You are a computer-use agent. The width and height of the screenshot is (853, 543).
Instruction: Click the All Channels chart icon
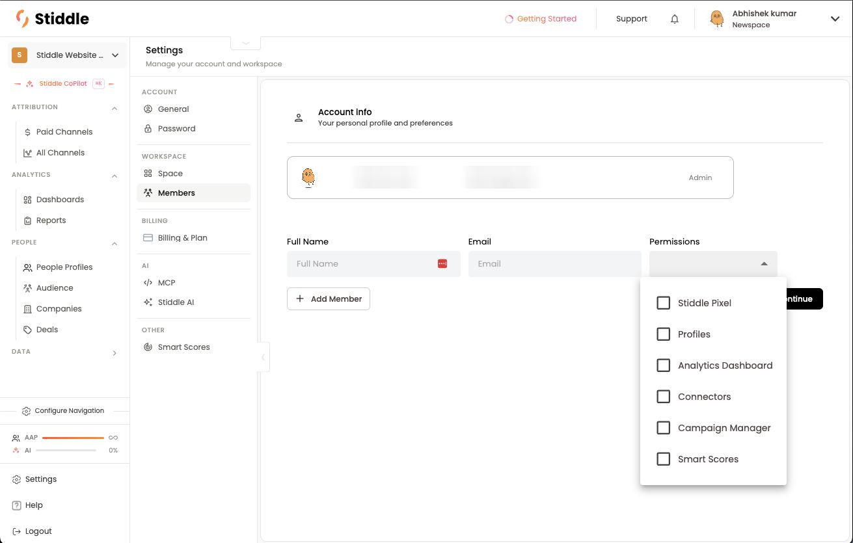coord(27,153)
